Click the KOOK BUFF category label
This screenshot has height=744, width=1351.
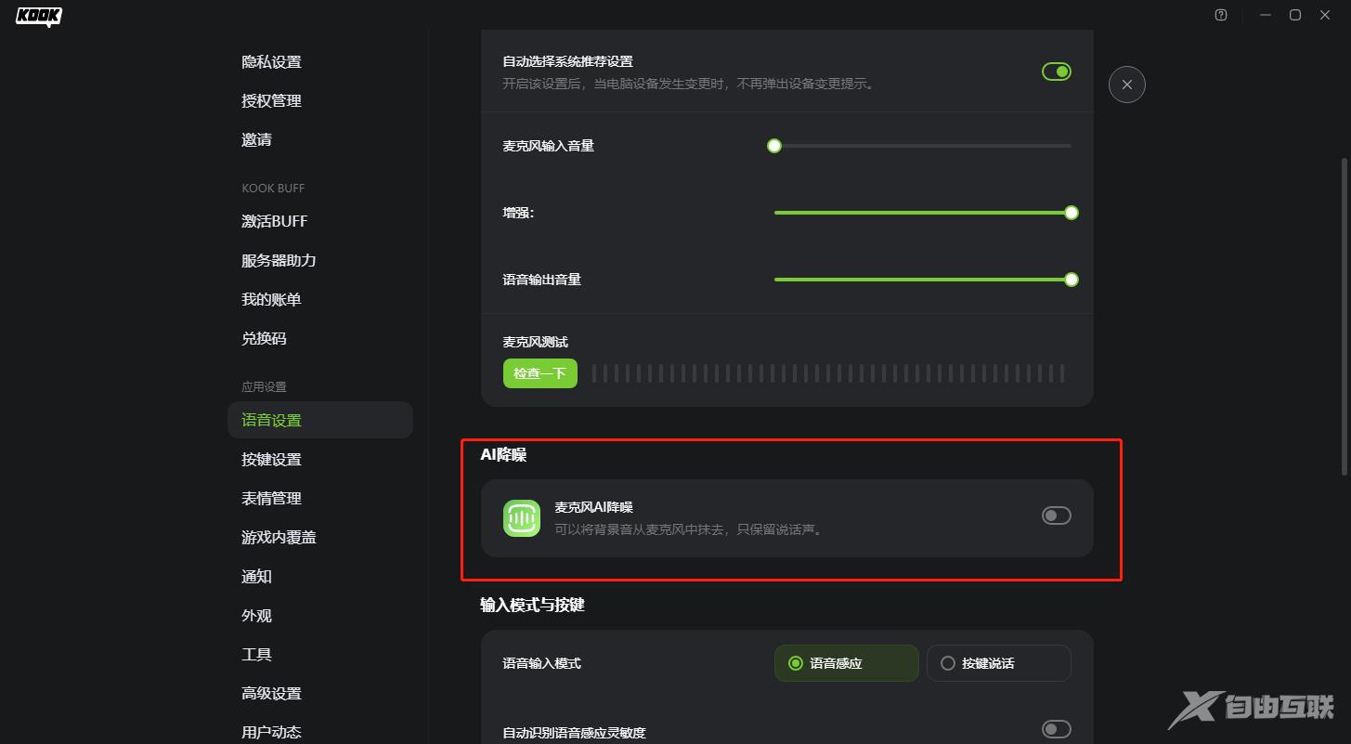[273, 189]
